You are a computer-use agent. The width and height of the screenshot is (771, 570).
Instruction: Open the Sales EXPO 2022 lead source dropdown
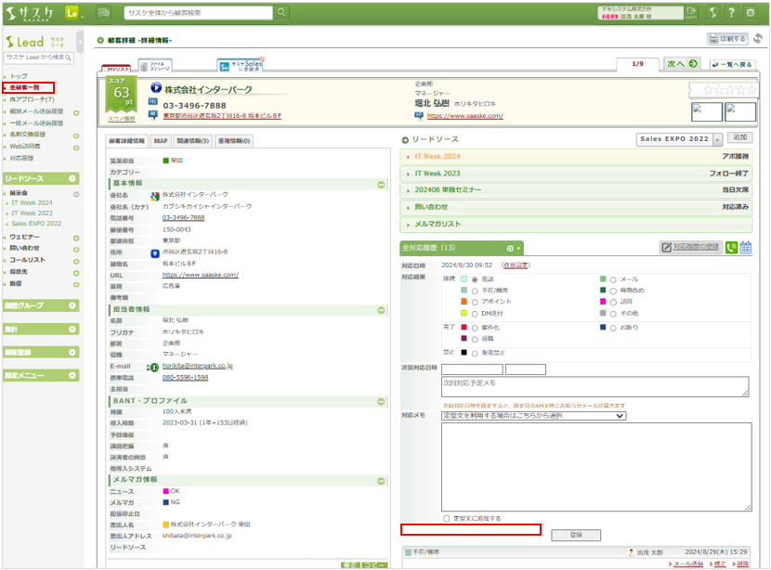click(x=680, y=139)
